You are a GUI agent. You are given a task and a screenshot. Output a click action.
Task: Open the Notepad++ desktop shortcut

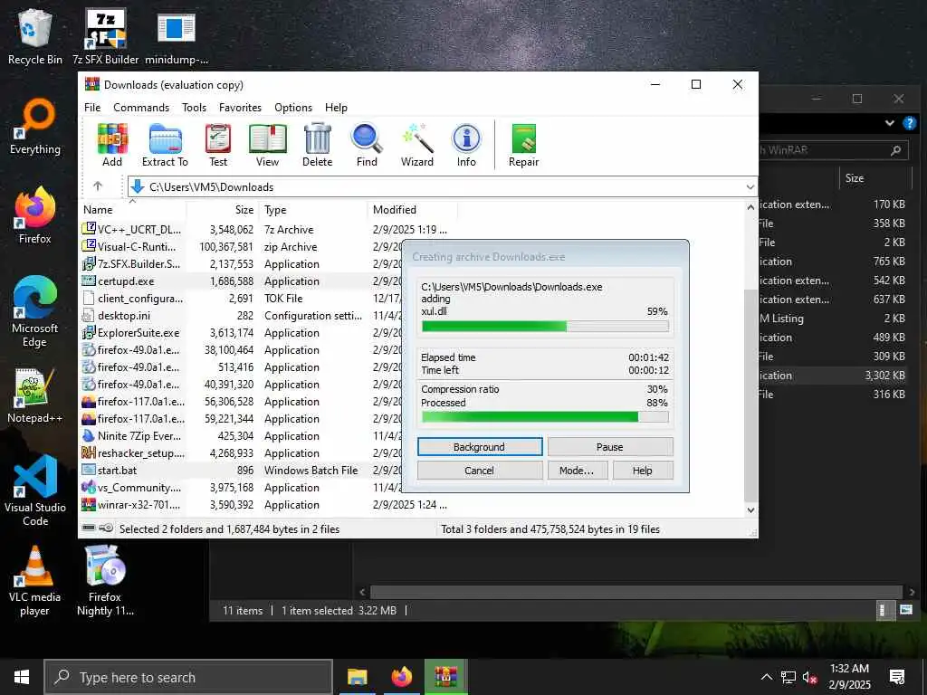click(x=35, y=395)
